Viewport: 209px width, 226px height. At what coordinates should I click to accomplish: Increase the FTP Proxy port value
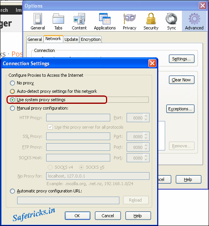[x=146, y=145]
